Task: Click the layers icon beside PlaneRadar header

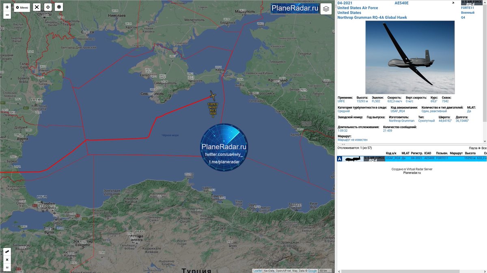Action: [x=325, y=9]
